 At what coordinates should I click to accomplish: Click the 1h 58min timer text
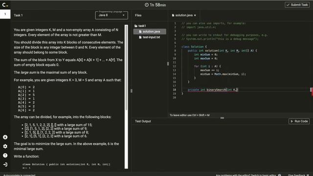pyautogui.click(x=157, y=5)
